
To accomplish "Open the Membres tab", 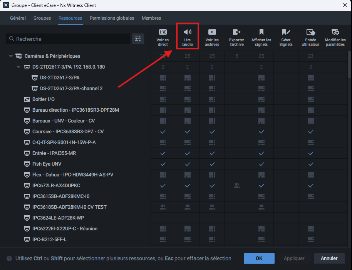I will 151,18.
